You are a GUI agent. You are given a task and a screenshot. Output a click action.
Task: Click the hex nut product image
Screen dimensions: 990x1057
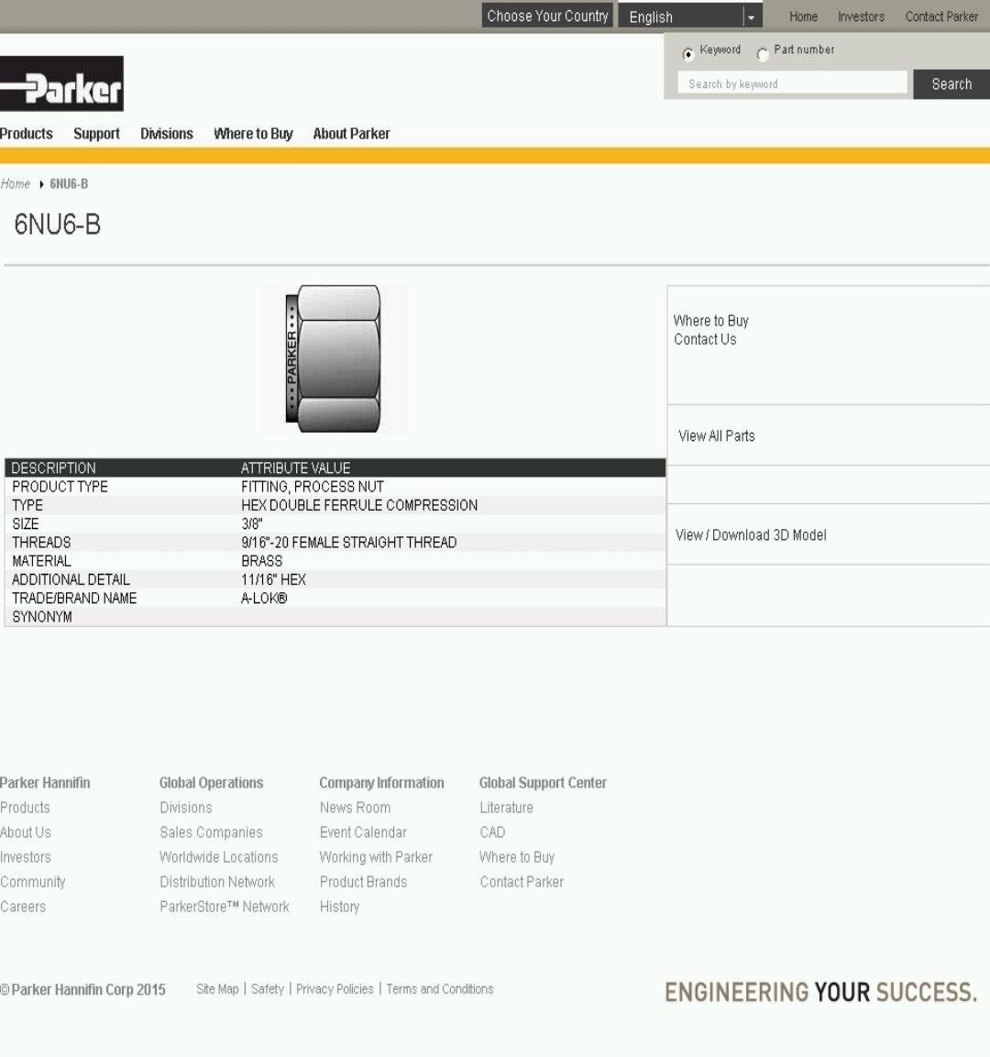tap(335, 358)
